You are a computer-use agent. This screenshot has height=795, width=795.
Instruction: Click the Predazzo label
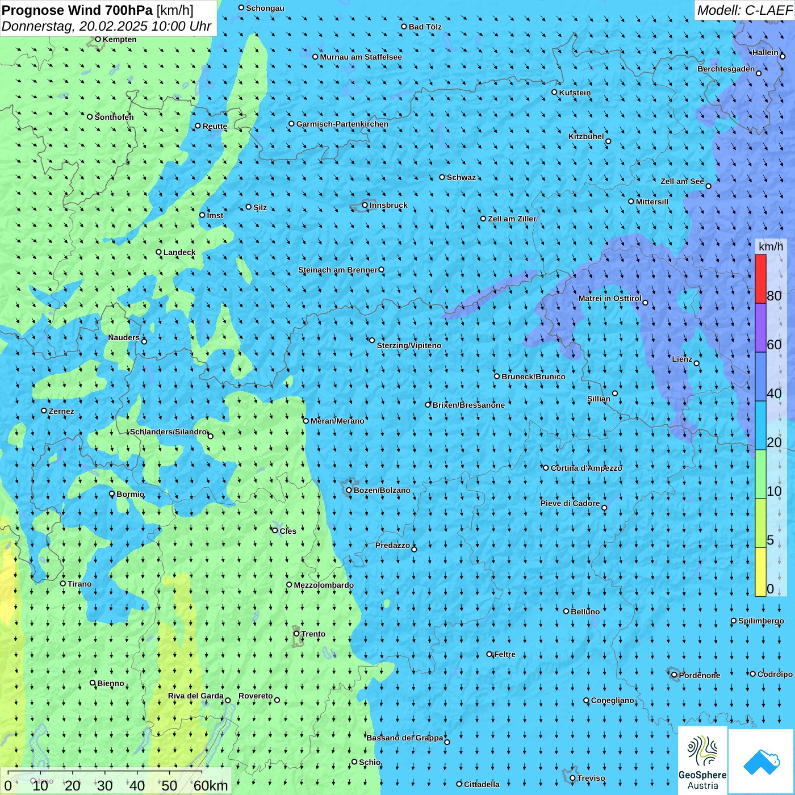392,545
